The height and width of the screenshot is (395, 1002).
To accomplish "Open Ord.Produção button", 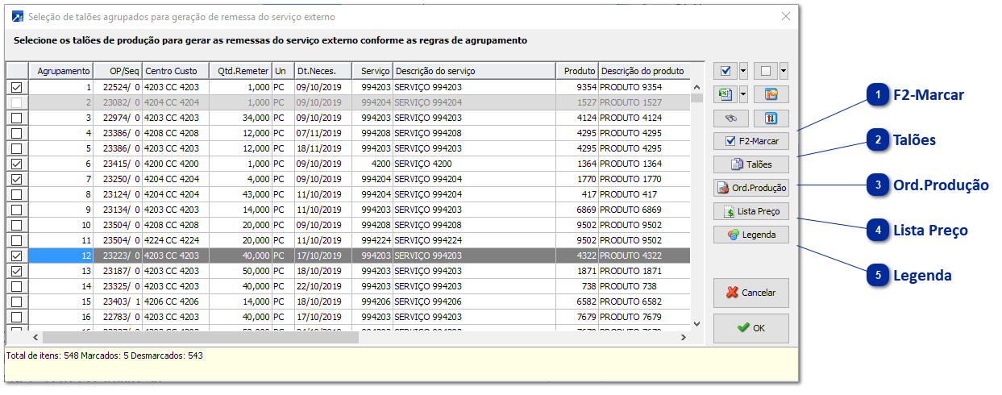I will 750,188.
